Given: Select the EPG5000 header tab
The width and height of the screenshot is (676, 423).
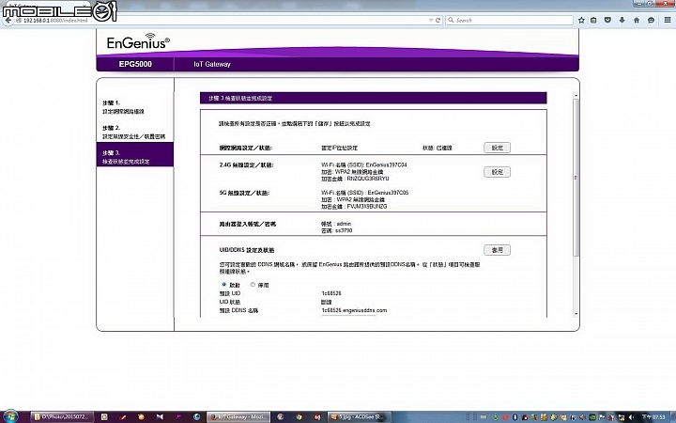Looking at the screenshot, I should (x=135, y=64).
